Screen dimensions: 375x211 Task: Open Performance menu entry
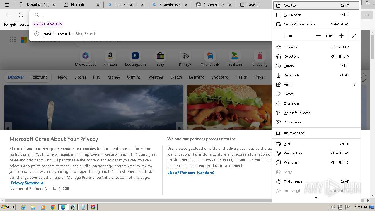(x=316, y=122)
